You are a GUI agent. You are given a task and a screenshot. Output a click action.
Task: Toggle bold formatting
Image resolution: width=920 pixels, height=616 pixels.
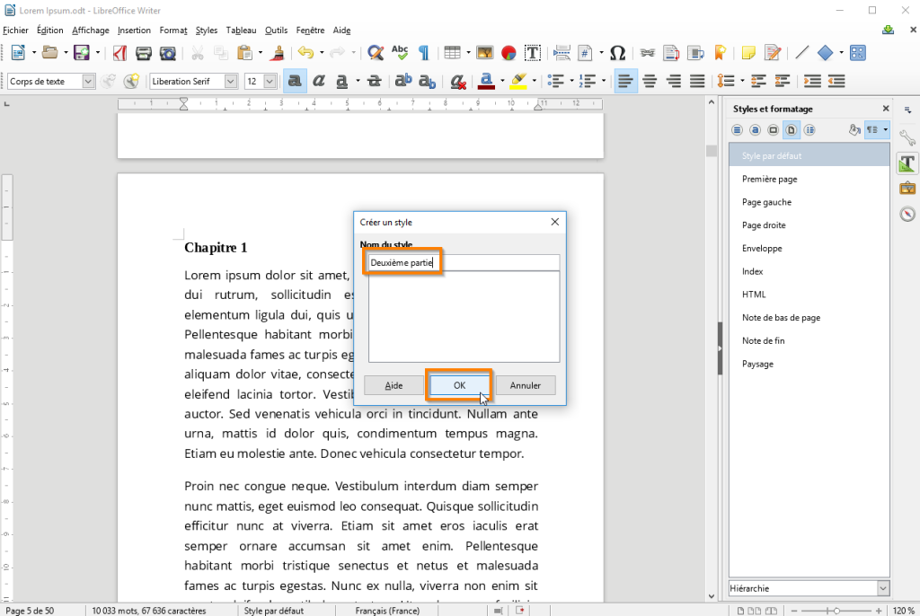point(294,82)
